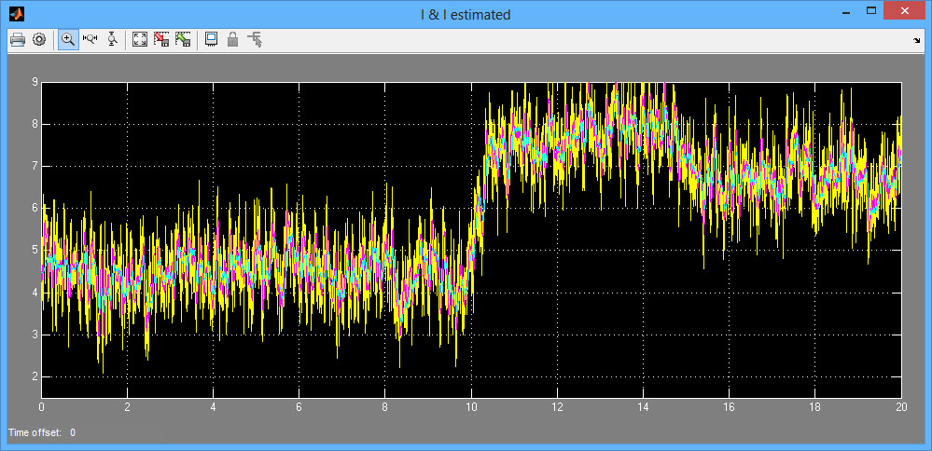Print the scope plot
The width and height of the screenshot is (932, 451).
[17, 39]
